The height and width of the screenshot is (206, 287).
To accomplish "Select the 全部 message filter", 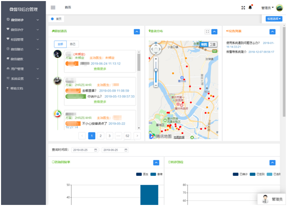I will pos(60,44).
